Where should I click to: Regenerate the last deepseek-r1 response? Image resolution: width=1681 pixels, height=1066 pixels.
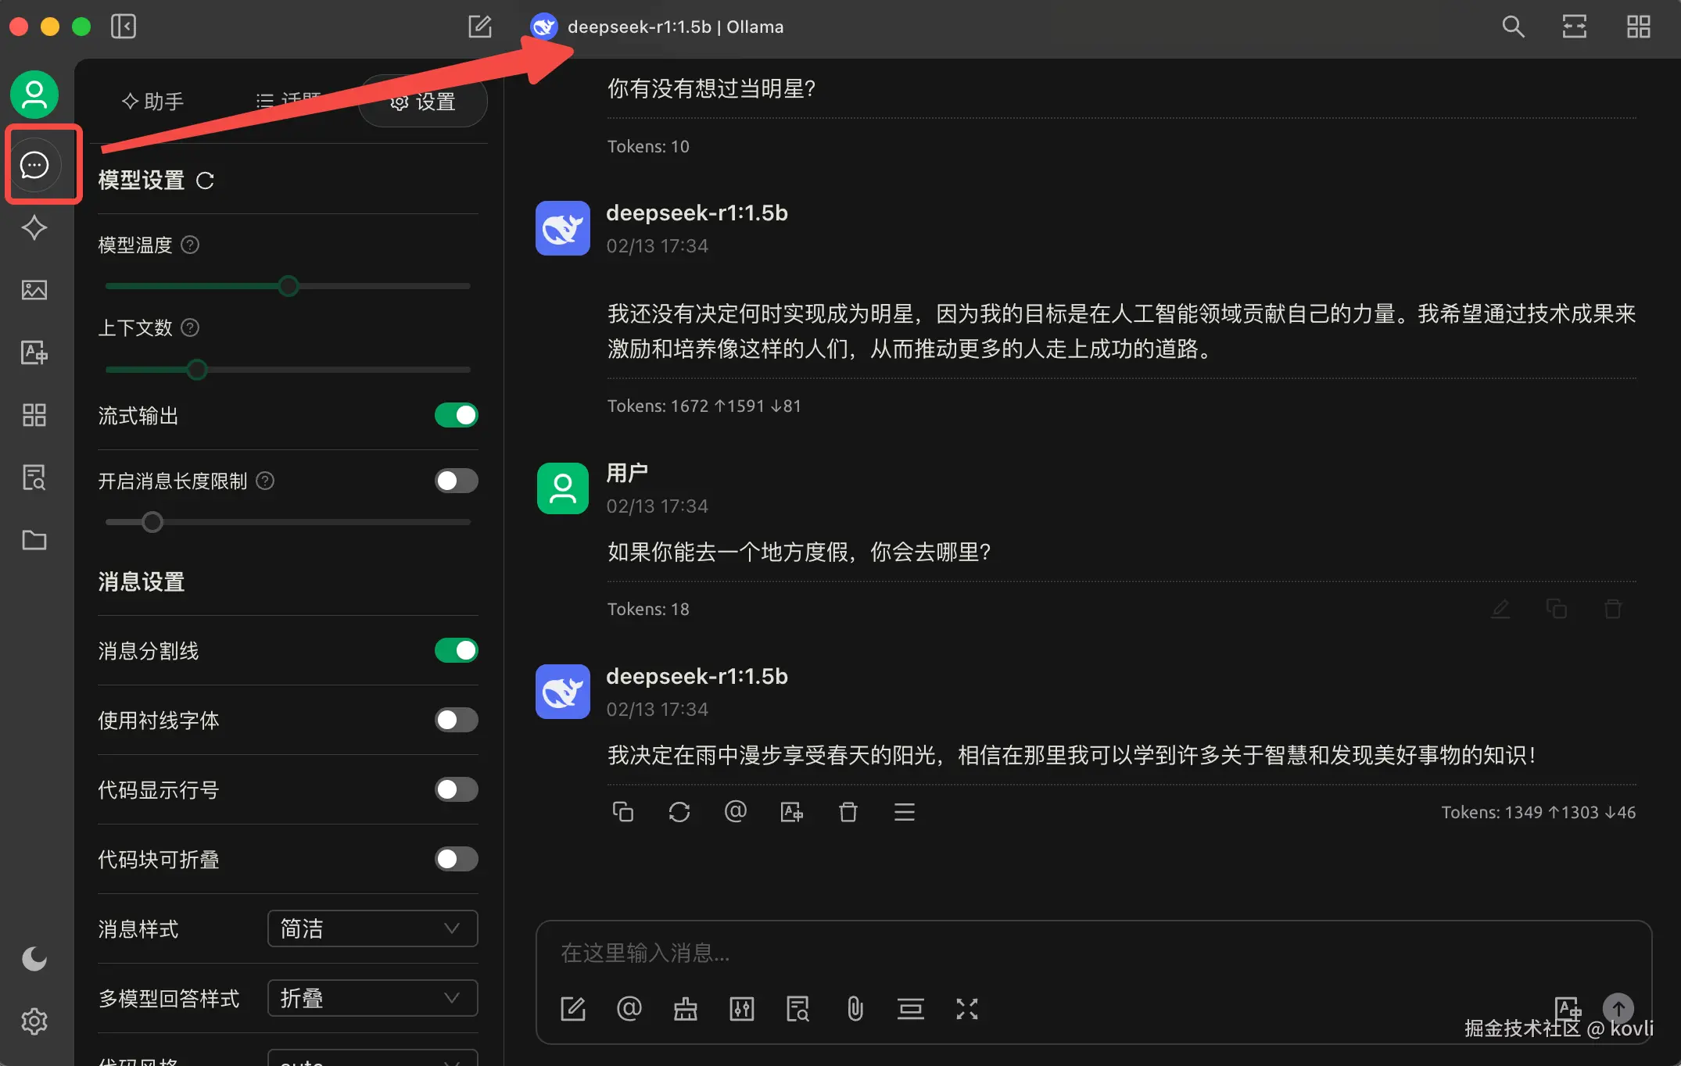(x=679, y=812)
